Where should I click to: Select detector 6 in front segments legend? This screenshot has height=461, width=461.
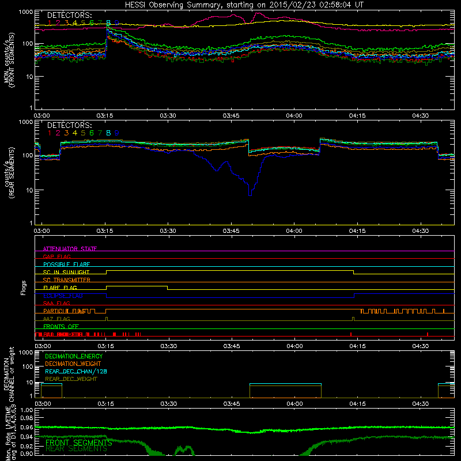92,23
